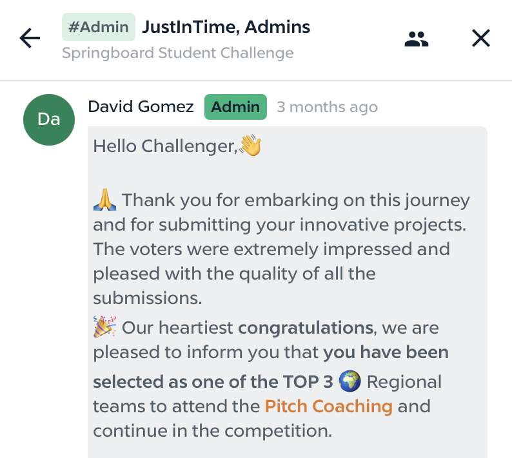The width and height of the screenshot is (512, 458).
Task: Click the bold "you have been" text
Action: [386, 353]
